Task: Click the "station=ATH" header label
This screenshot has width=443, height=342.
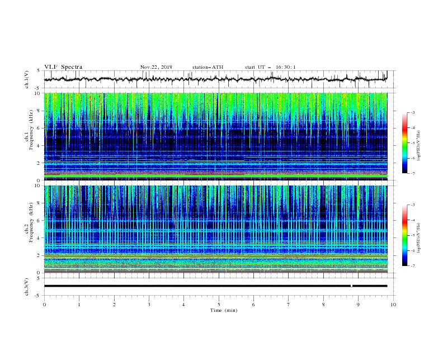Action: click(x=208, y=67)
